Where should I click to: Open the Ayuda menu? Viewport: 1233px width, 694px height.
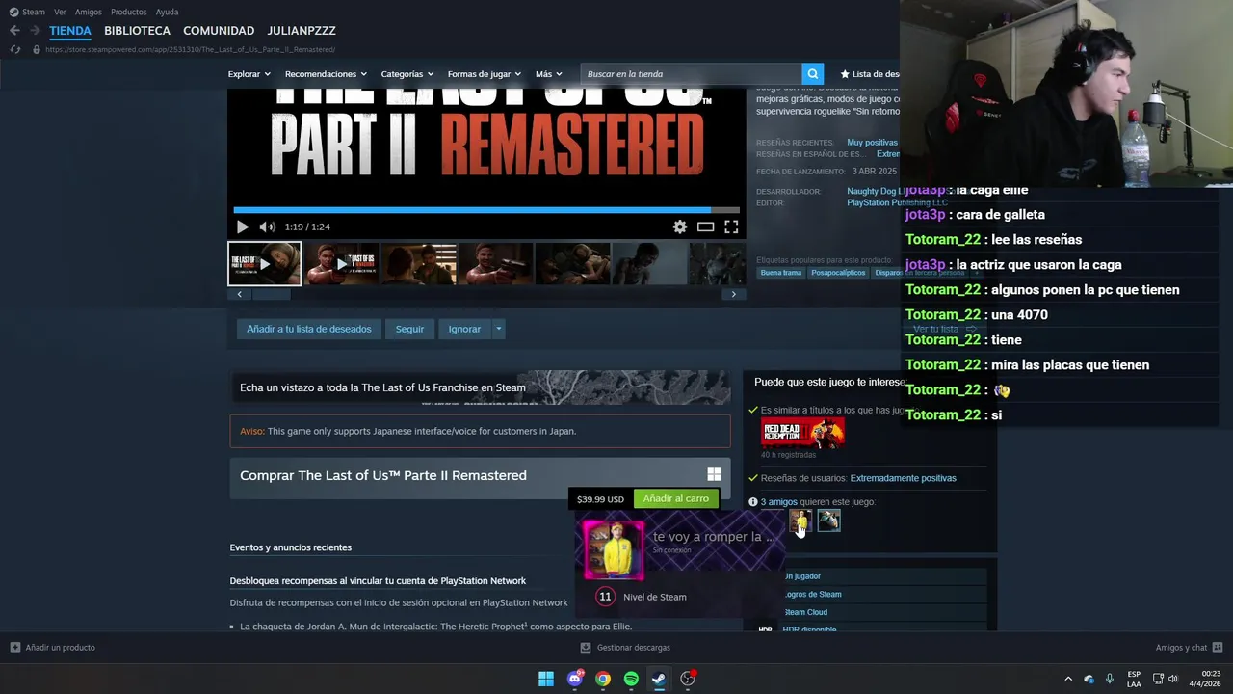[167, 12]
